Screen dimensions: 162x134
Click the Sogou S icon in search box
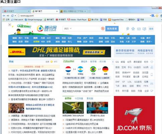click(x=103, y=28)
